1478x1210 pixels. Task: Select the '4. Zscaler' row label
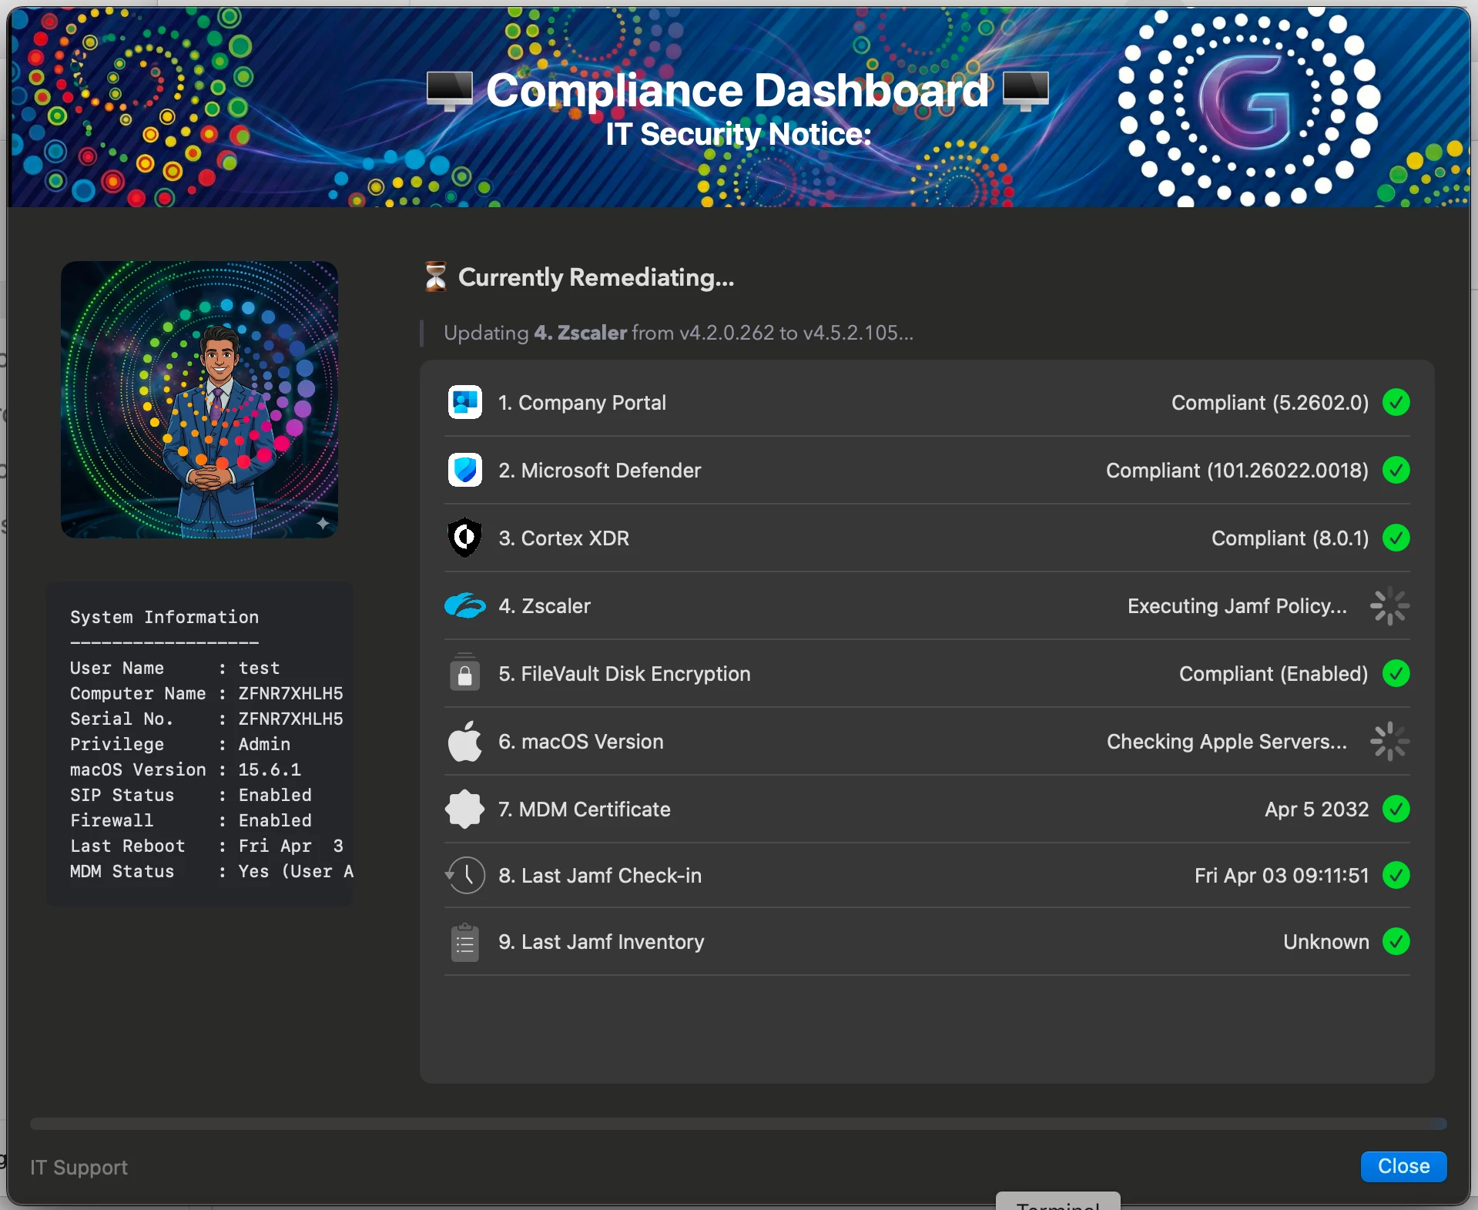[x=544, y=606]
